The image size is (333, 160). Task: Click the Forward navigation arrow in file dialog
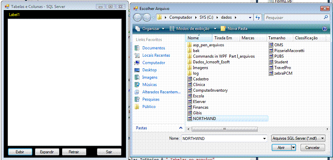point(147,17)
